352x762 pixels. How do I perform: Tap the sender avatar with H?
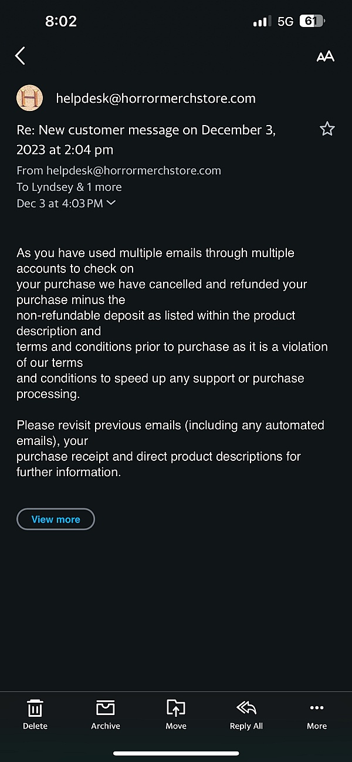coord(29,98)
